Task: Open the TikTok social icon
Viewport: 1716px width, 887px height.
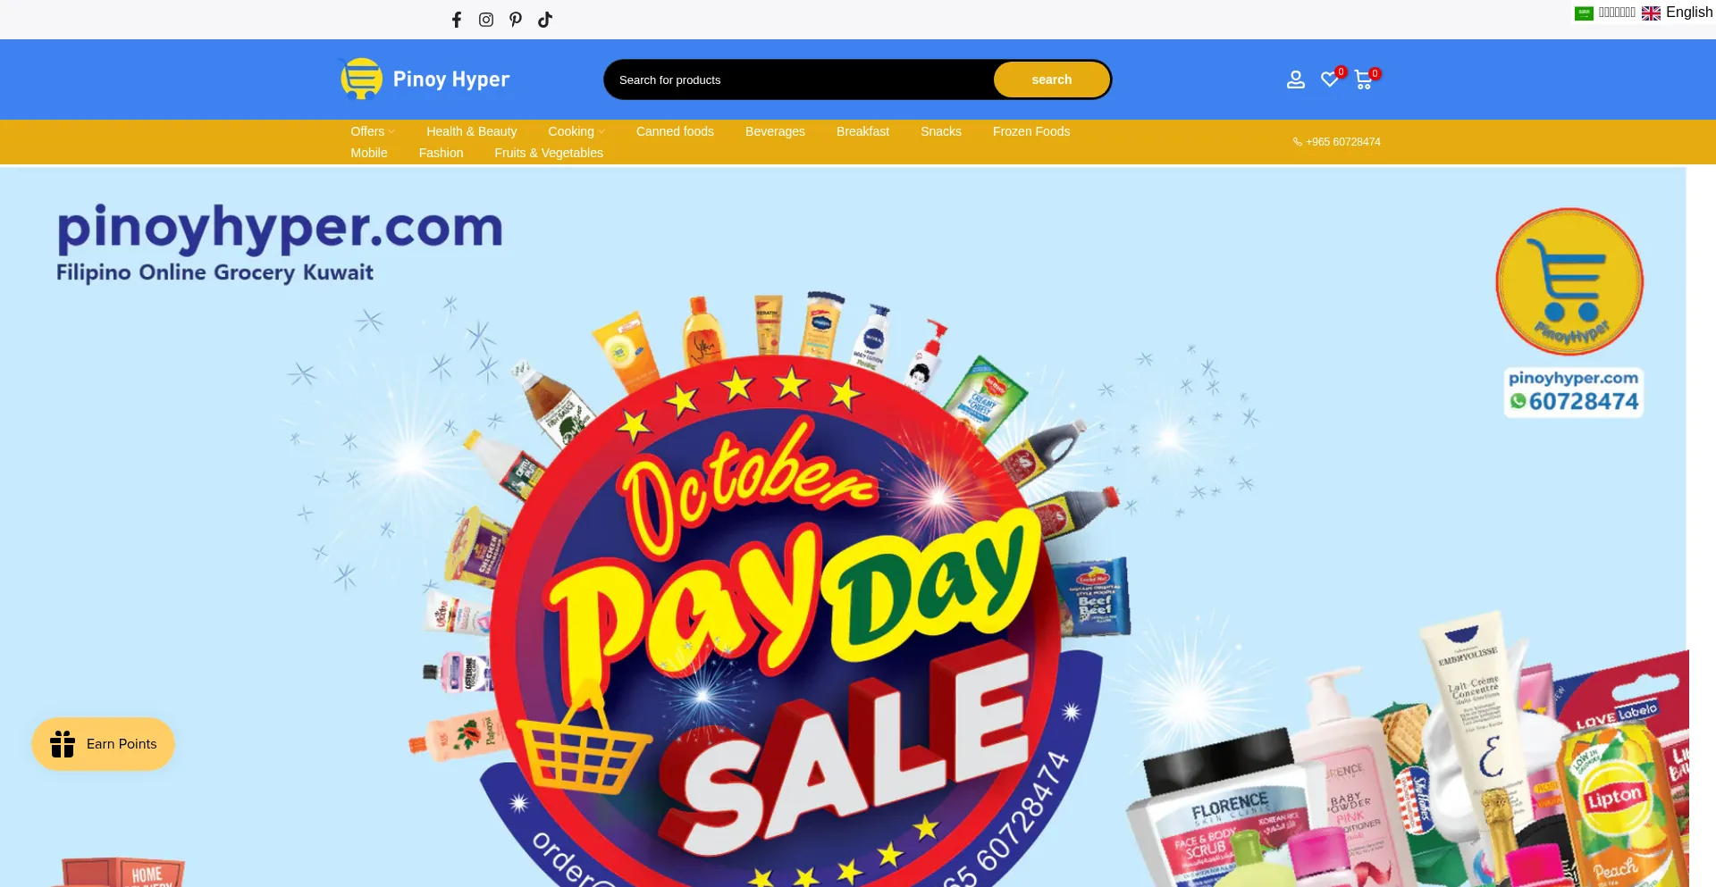Action: [x=545, y=20]
